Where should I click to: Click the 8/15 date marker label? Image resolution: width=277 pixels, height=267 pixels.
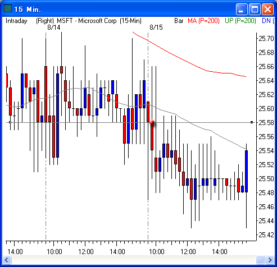pos(156,27)
